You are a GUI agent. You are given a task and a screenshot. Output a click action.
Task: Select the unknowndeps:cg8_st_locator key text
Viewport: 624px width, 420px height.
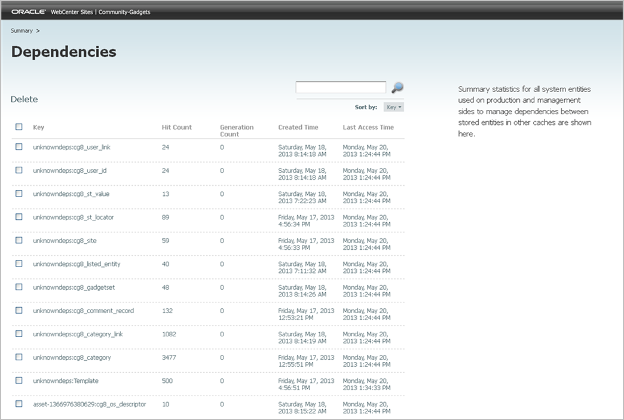74,217
